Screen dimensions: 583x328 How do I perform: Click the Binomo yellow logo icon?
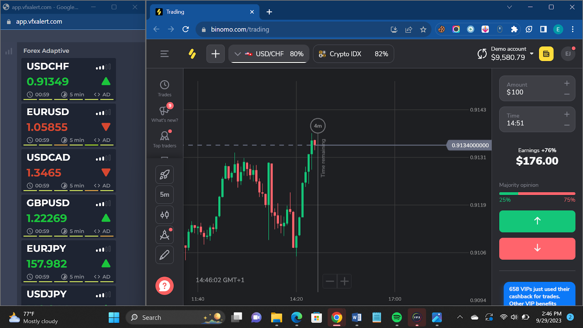pyautogui.click(x=192, y=54)
